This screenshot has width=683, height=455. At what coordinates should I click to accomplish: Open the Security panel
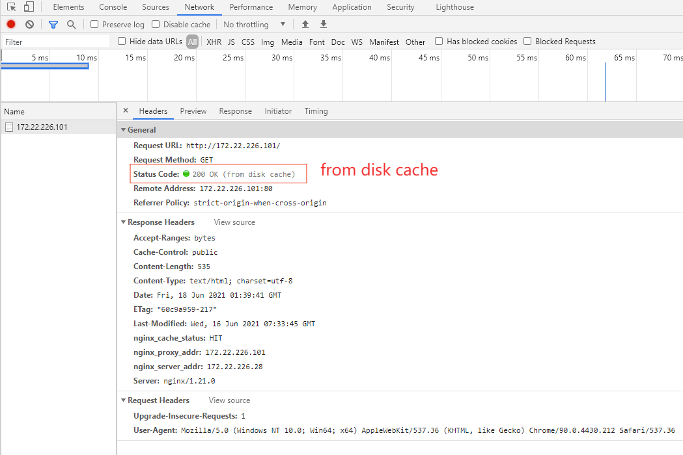[400, 7]
